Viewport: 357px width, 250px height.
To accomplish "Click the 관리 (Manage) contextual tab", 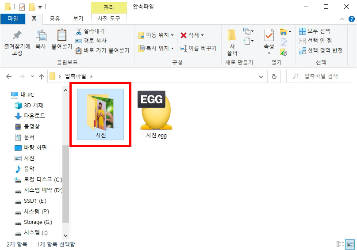I will tap(109, 8).
